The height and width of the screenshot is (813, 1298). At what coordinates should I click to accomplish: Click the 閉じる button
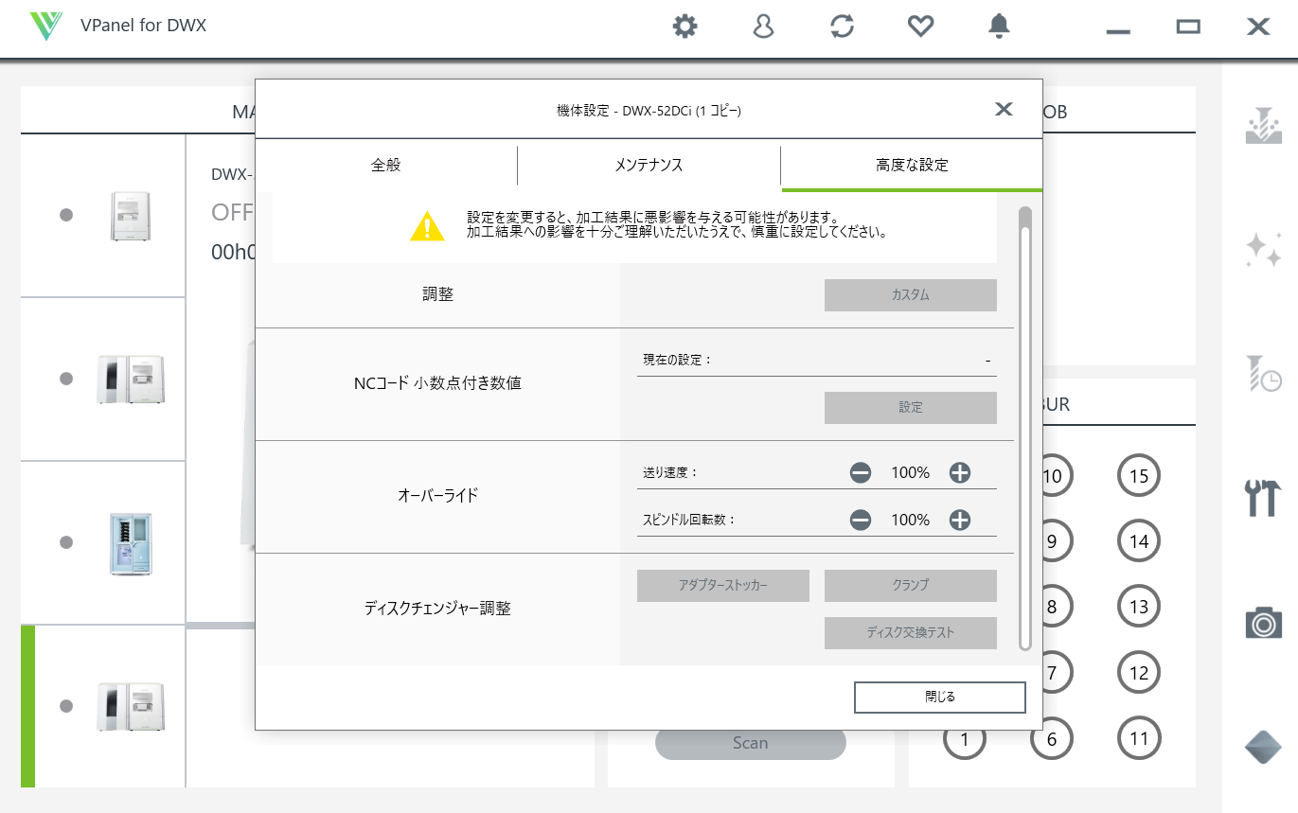(940, 698)
